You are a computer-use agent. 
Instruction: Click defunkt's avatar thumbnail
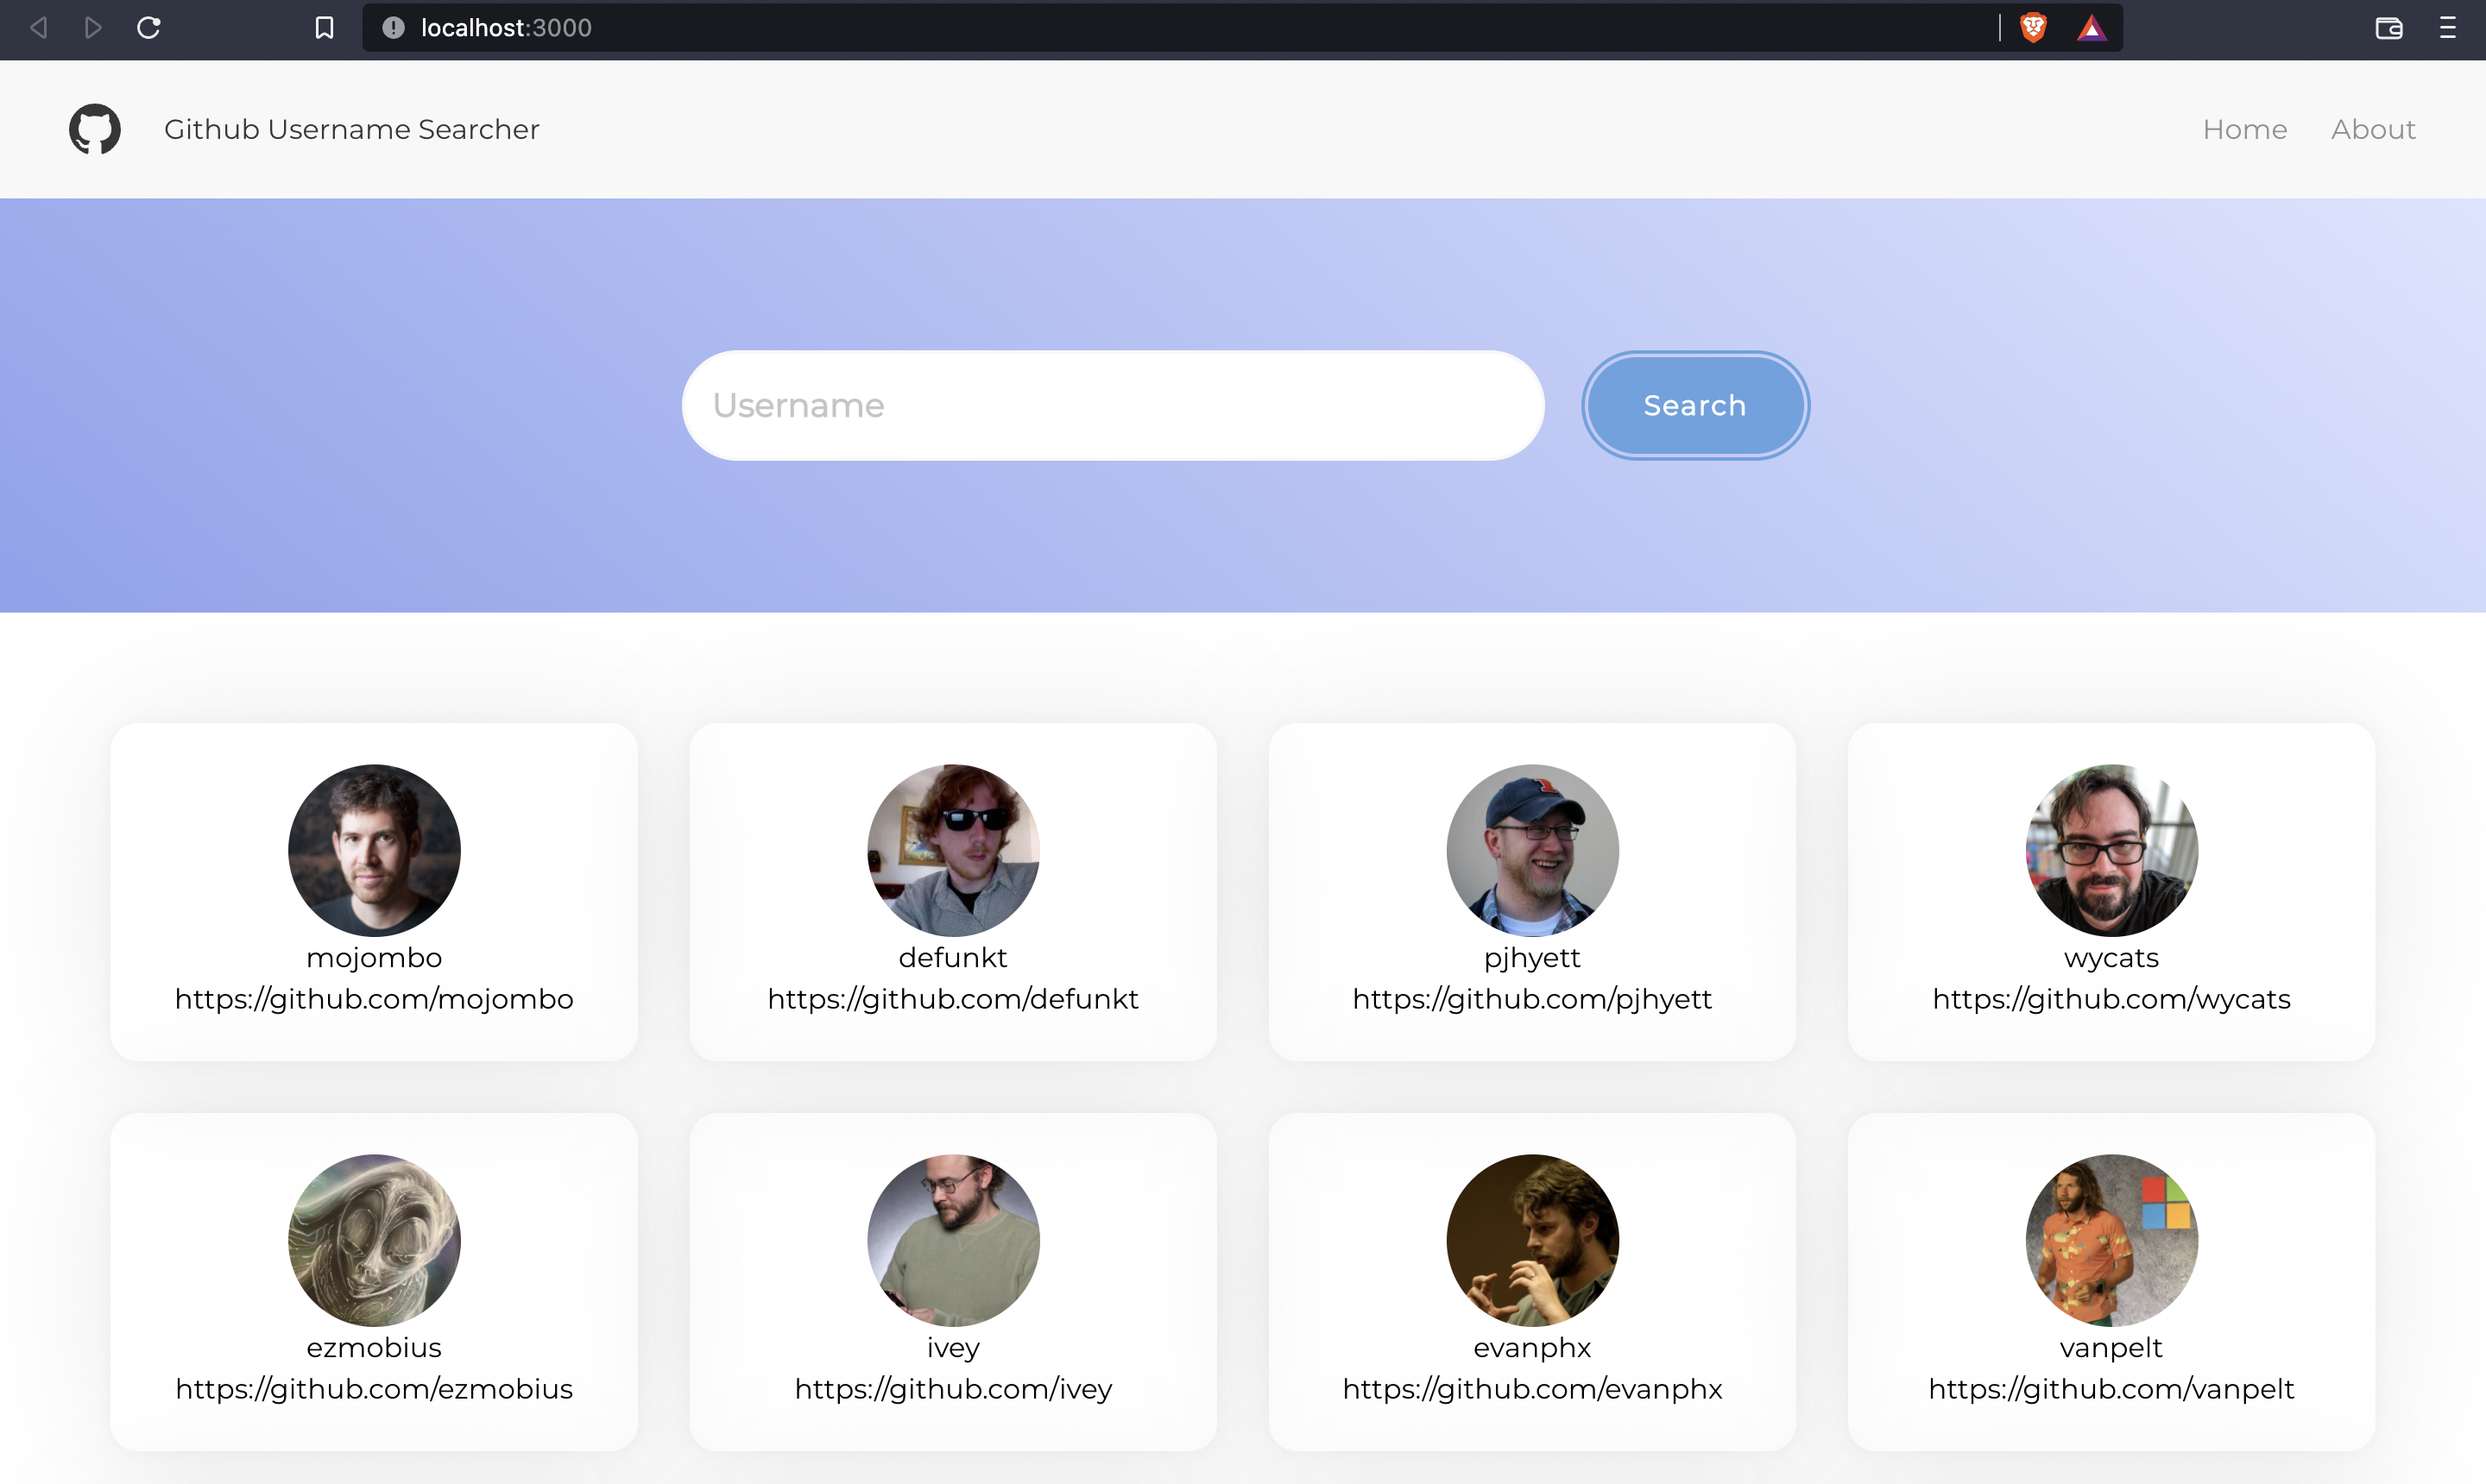pos(953,850)
